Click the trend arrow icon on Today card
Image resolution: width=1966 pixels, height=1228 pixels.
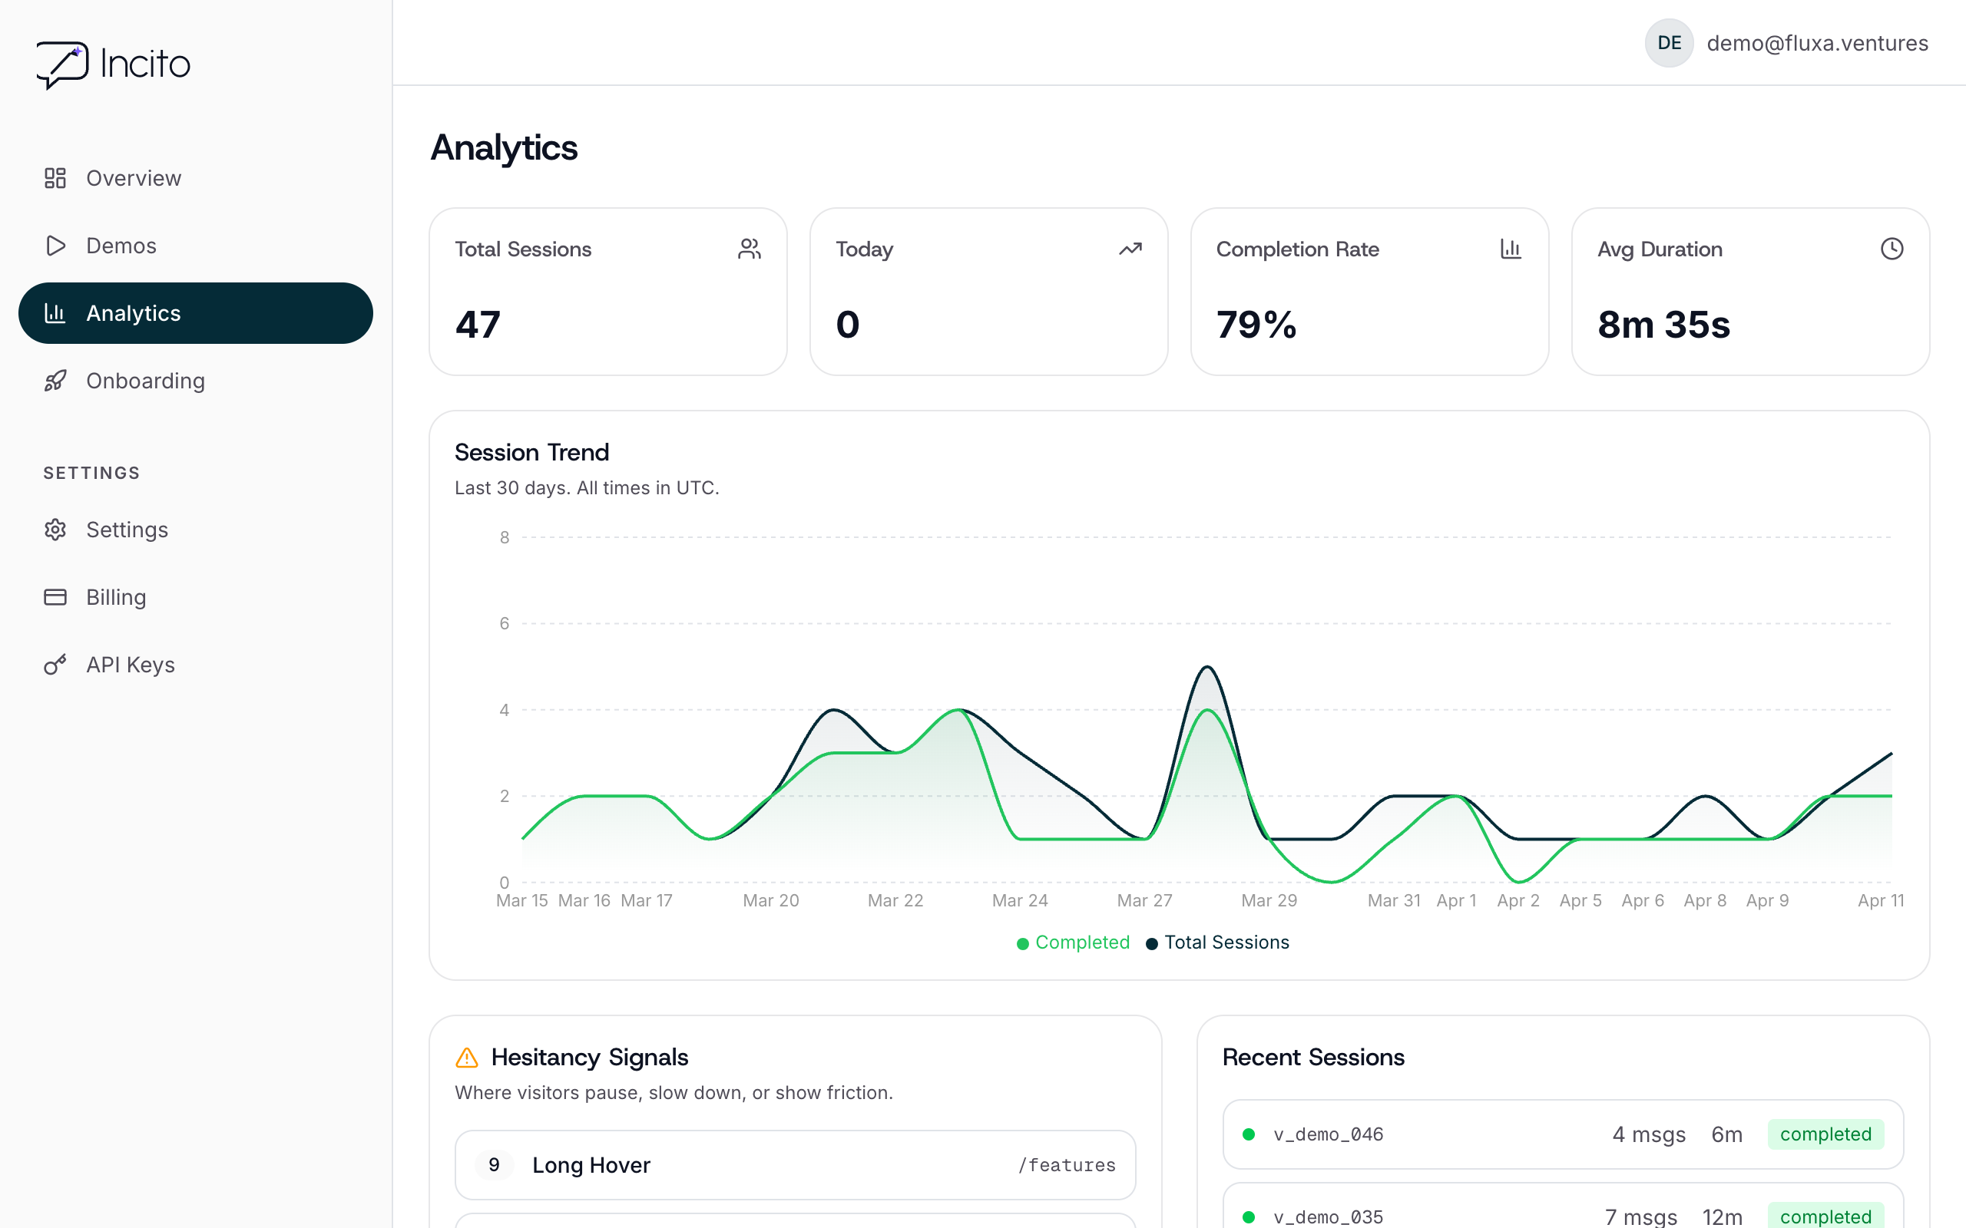(x=1130, y=249)
